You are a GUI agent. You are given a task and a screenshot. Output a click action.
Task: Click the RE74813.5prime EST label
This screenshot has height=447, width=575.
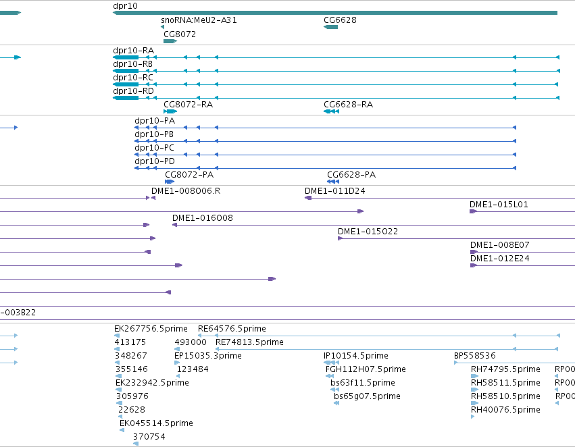(x=249, y=342)
